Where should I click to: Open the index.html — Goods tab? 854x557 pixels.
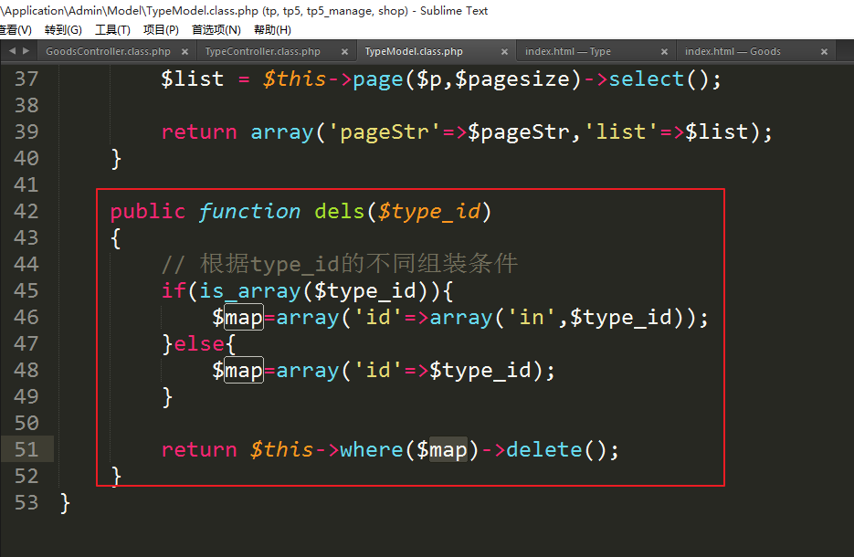(733, 52)
